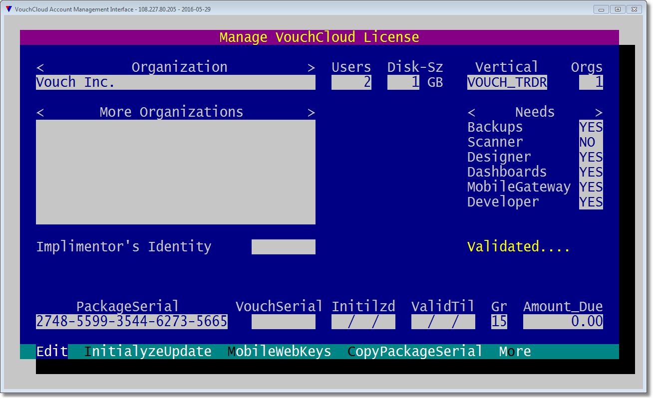Close the VouchCloud window
The width and height of the screenshot is (653, 399).
pos(634,9)
